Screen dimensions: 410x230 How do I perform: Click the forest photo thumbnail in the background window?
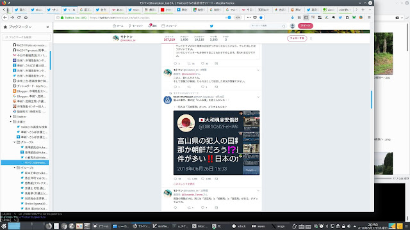pyautogui.click(x=383, y=54)
